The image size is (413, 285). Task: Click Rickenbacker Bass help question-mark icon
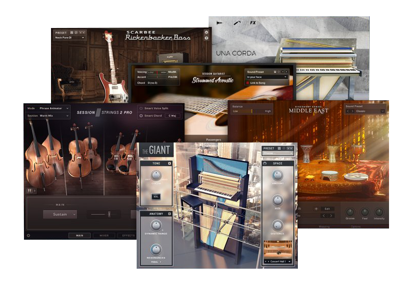(206, 38)
